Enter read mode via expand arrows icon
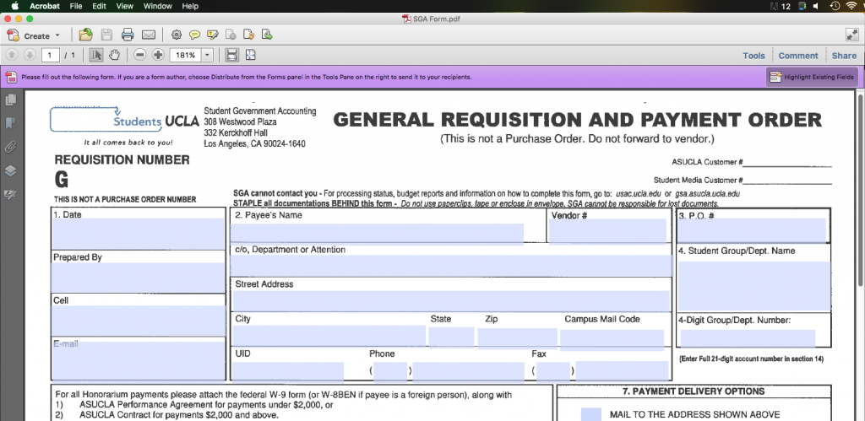 pyautogui.click(x=851, y=35)
